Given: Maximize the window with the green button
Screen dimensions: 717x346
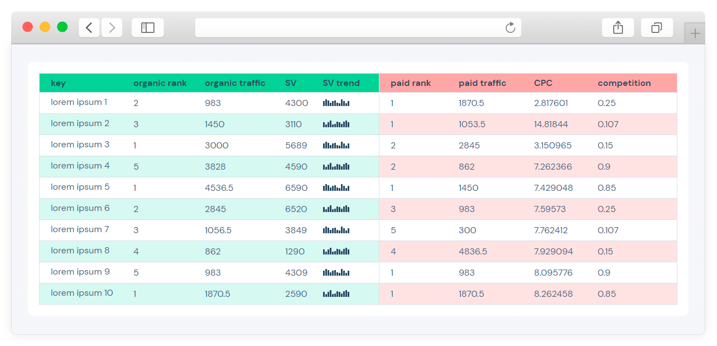Looking at the screenshot, I should pyautogui.click(x=62, y=27).
